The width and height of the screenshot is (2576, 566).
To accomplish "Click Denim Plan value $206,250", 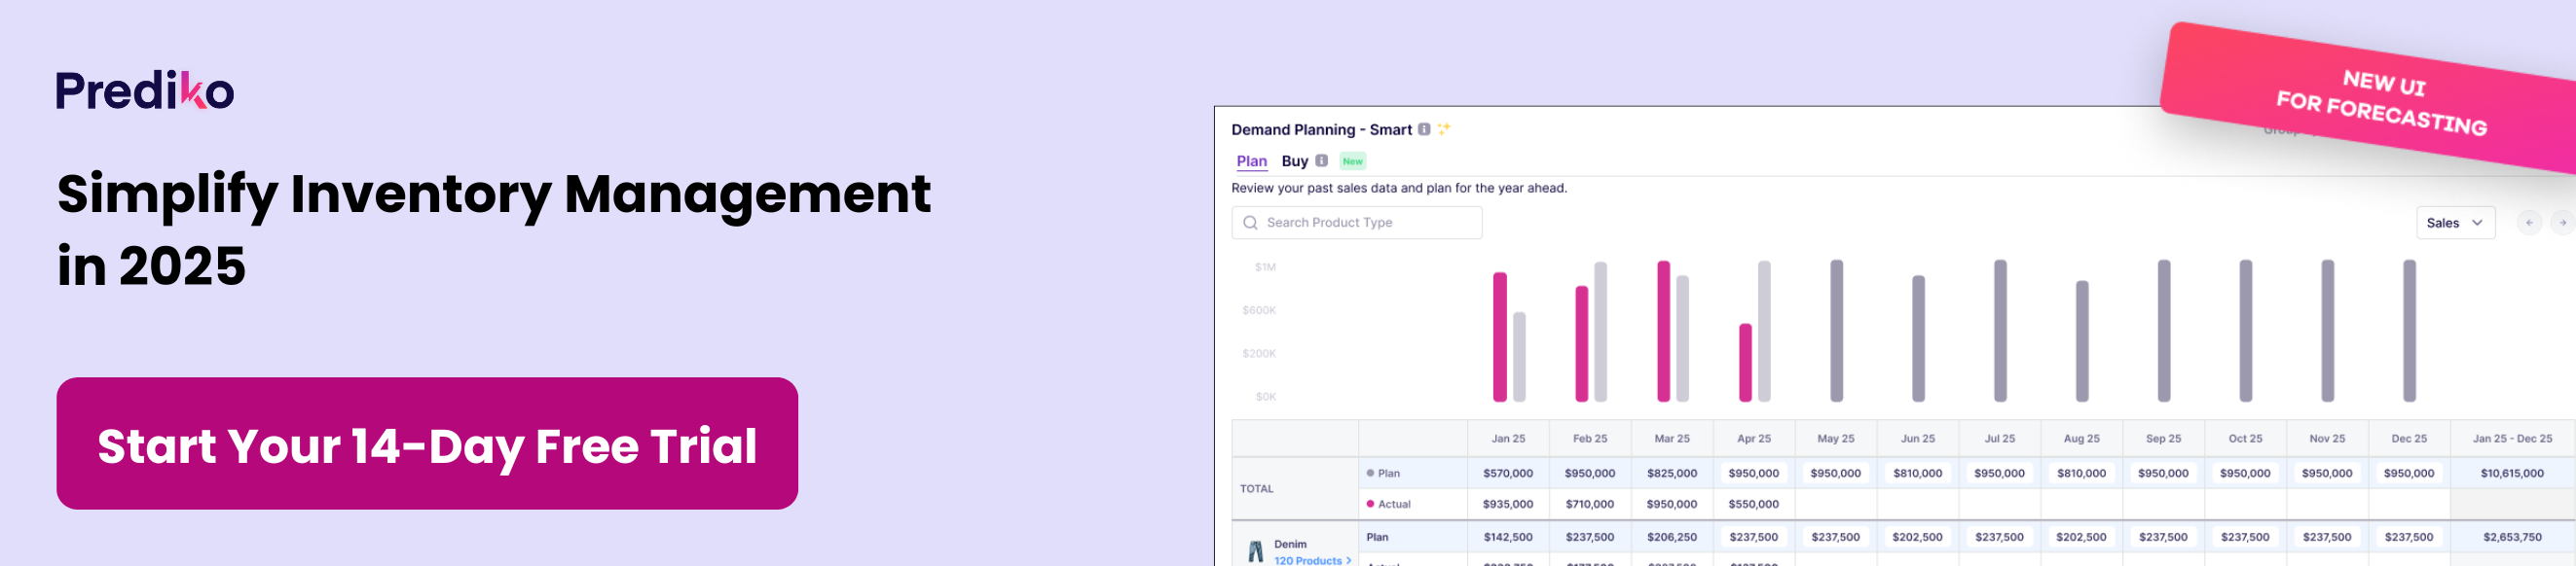I will [1672, 537].
